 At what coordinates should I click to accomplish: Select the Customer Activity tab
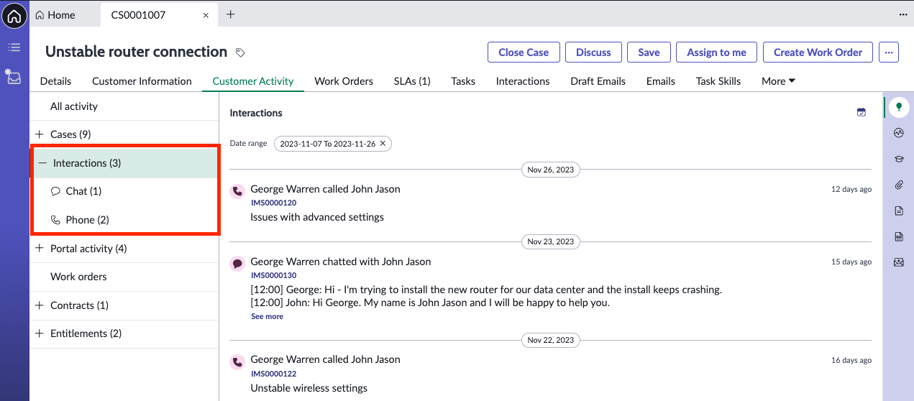pos(253,81)
